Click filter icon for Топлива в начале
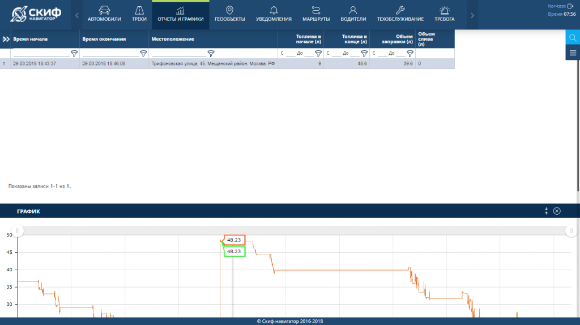 [x=318, y=54]
